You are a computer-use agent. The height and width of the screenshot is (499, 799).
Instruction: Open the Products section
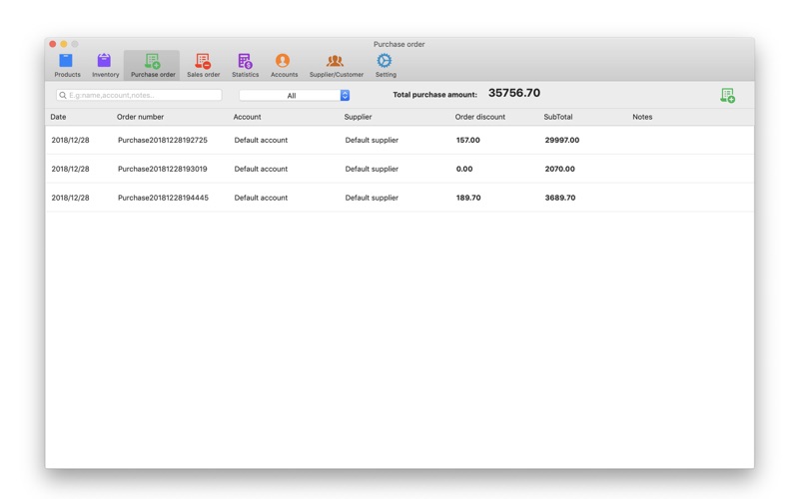67,65
